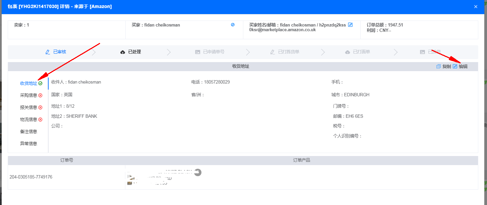The image size is (487, 205).
Task: Click edit icon next to buyer email
Action: [350, 25]
